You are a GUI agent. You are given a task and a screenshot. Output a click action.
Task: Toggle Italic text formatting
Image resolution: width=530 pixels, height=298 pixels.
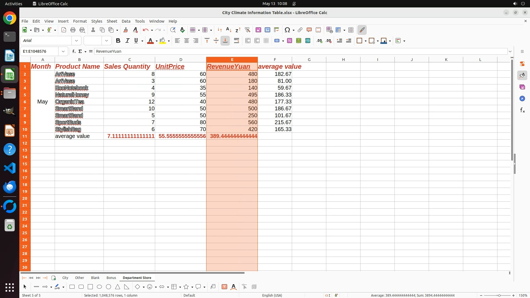point(127,41)
